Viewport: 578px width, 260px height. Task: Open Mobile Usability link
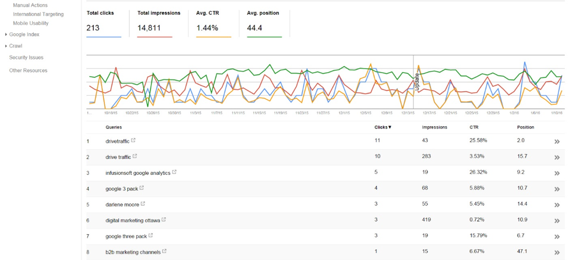(30, 23)
